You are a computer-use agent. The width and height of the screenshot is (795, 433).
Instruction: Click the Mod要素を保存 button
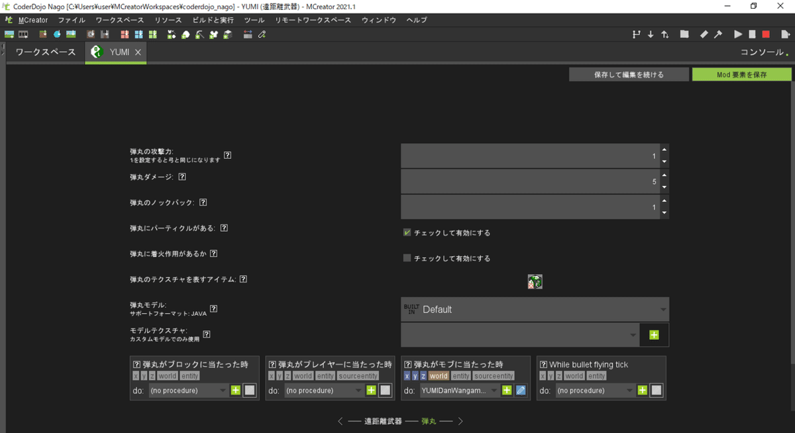[x=742, y=73]
